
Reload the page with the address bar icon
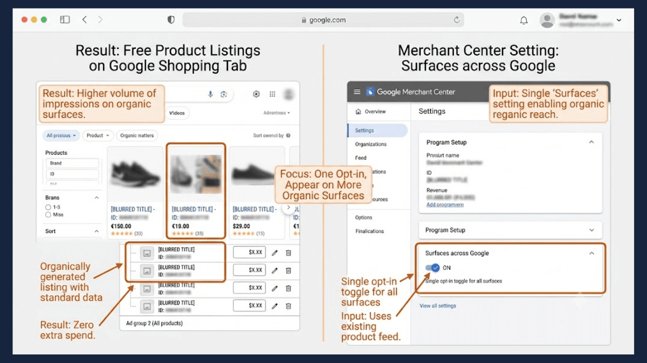457,20
